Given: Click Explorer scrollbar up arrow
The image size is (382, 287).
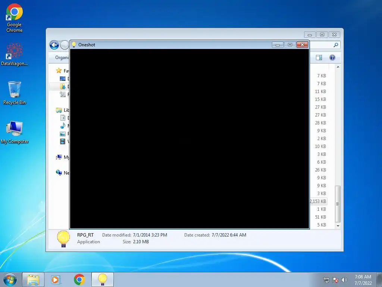Looking at the screenshot, I should click(338, 67).
